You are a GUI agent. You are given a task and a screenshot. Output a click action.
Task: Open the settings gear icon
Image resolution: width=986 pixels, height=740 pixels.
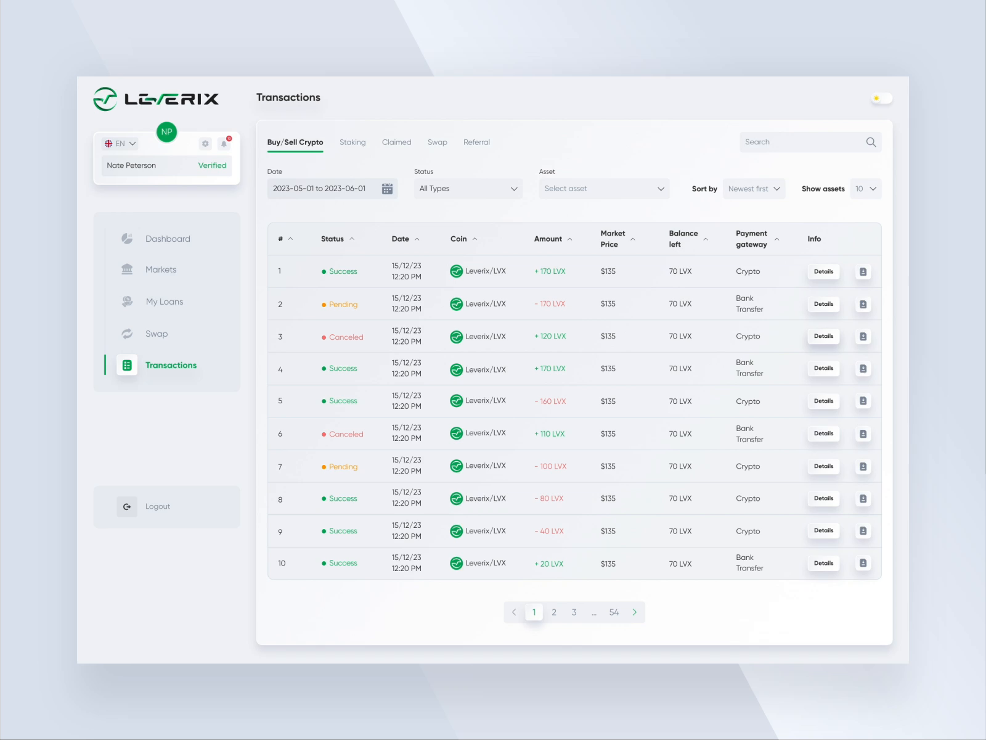205,144
